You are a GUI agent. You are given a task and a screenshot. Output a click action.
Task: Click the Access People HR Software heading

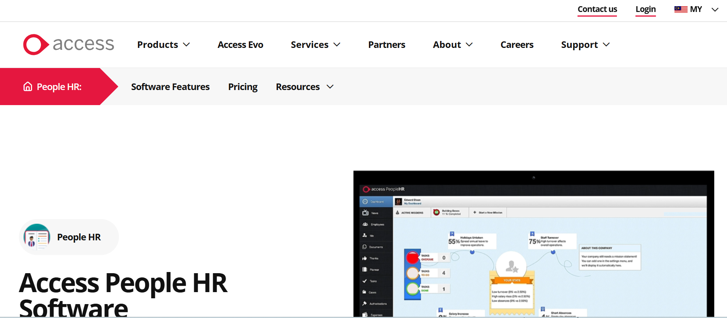coord(123,295)
